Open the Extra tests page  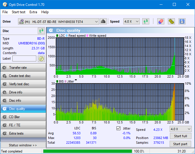click(x=23, y=133)
